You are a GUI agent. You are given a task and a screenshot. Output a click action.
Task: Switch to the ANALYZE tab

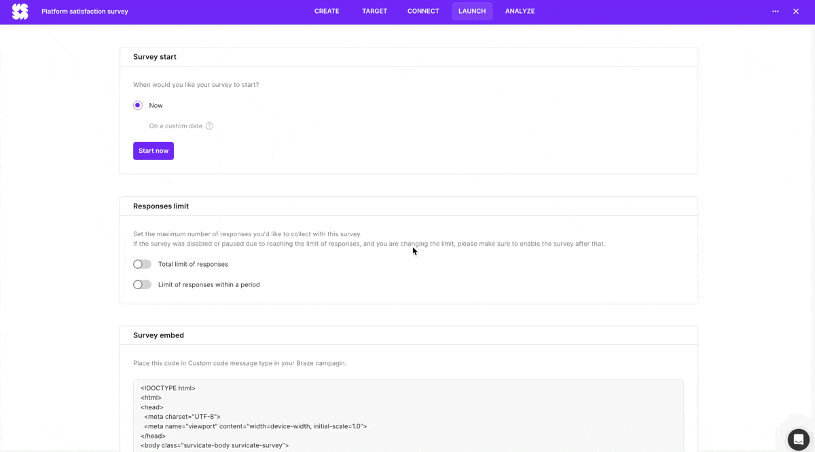point(520,11)
